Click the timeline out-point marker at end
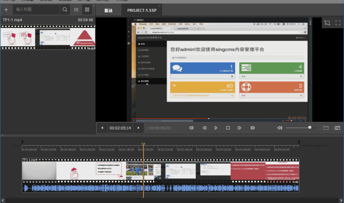 pos(299,142)
